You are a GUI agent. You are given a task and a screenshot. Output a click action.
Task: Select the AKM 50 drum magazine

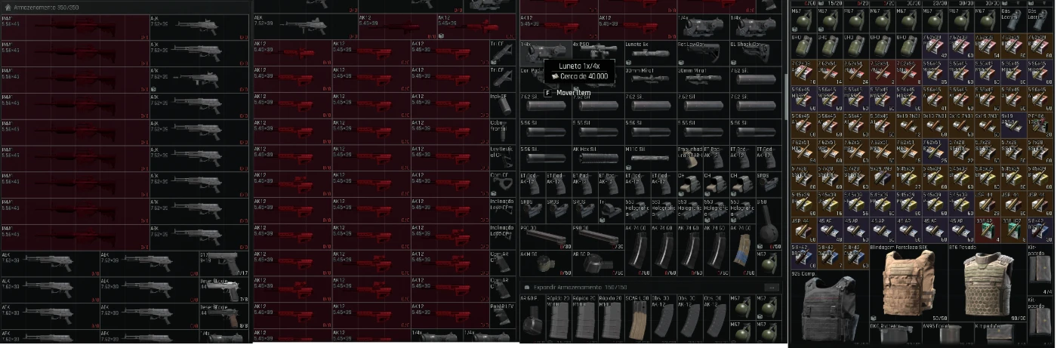(546, 265)
